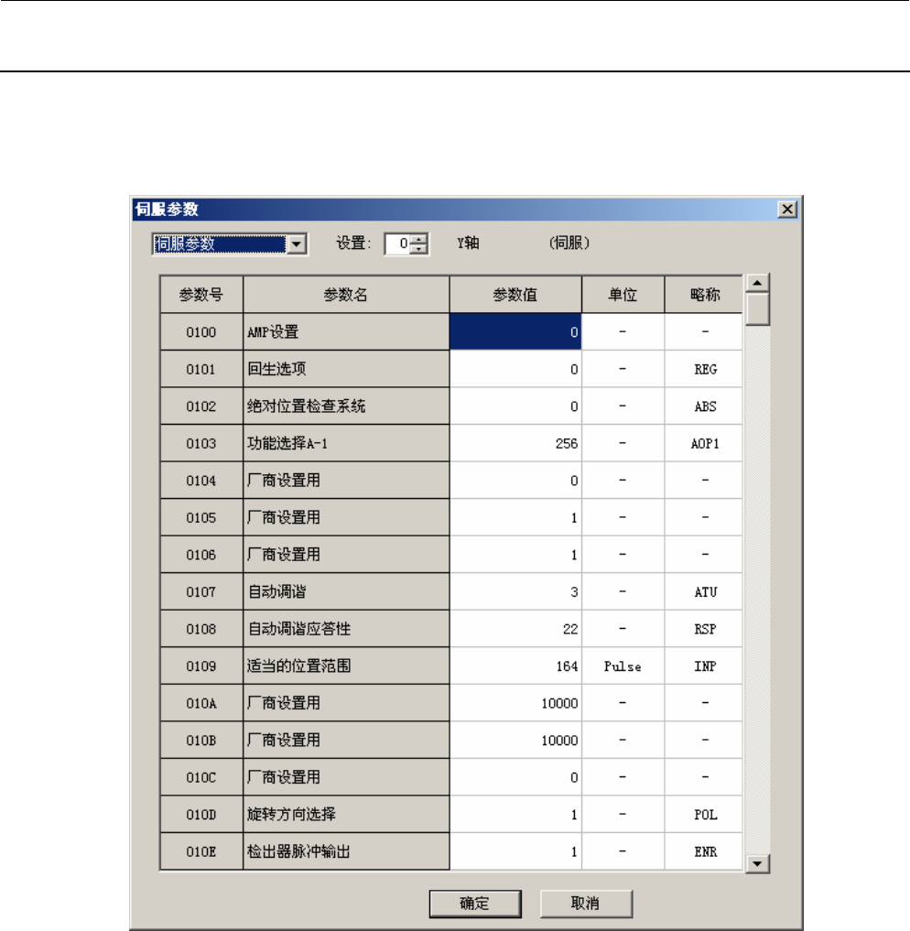
Task: Click the POL abbreviation cell
Action: tap(705, 815)
